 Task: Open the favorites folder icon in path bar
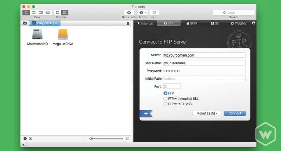(x=25, y=23)
